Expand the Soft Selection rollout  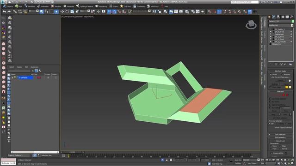pos(280,134)
